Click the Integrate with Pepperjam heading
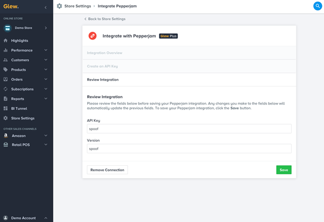Image resolution: width=324 pixels, height=222 pixels. pos(129,36)
